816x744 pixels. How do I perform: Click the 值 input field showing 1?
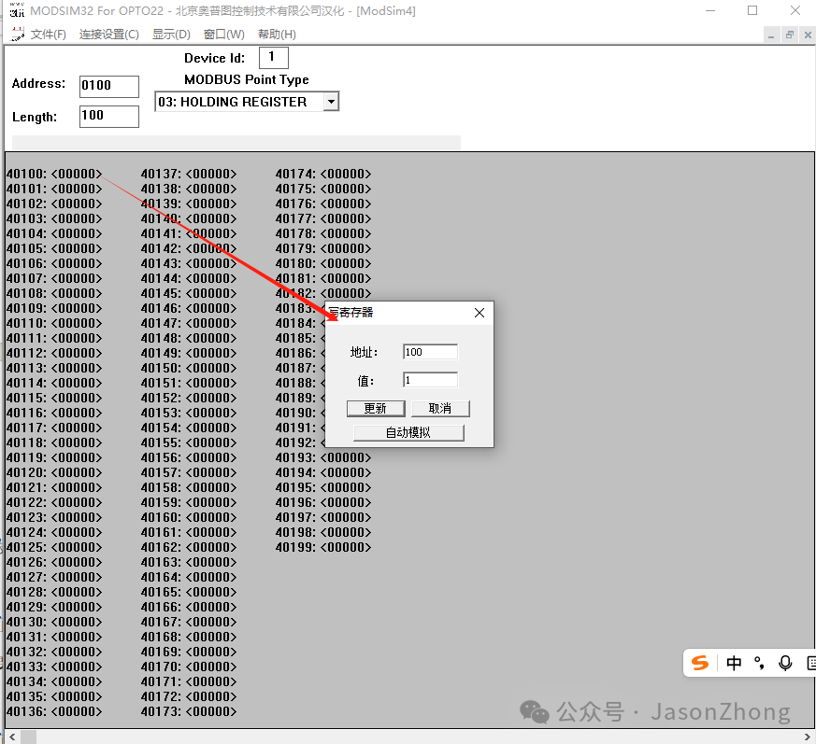(430, 379)
